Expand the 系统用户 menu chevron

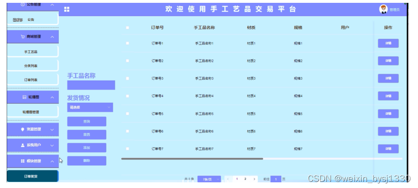point(52,145)
